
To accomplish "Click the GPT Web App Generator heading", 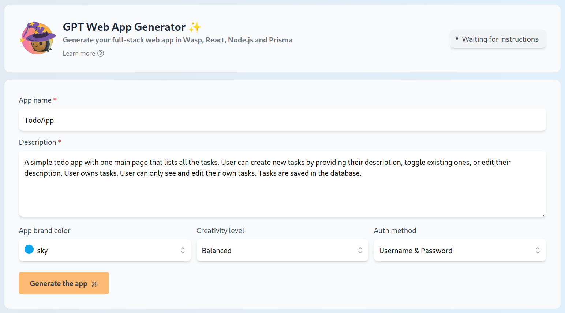I will pyautogui.click(x=124, y=27).
